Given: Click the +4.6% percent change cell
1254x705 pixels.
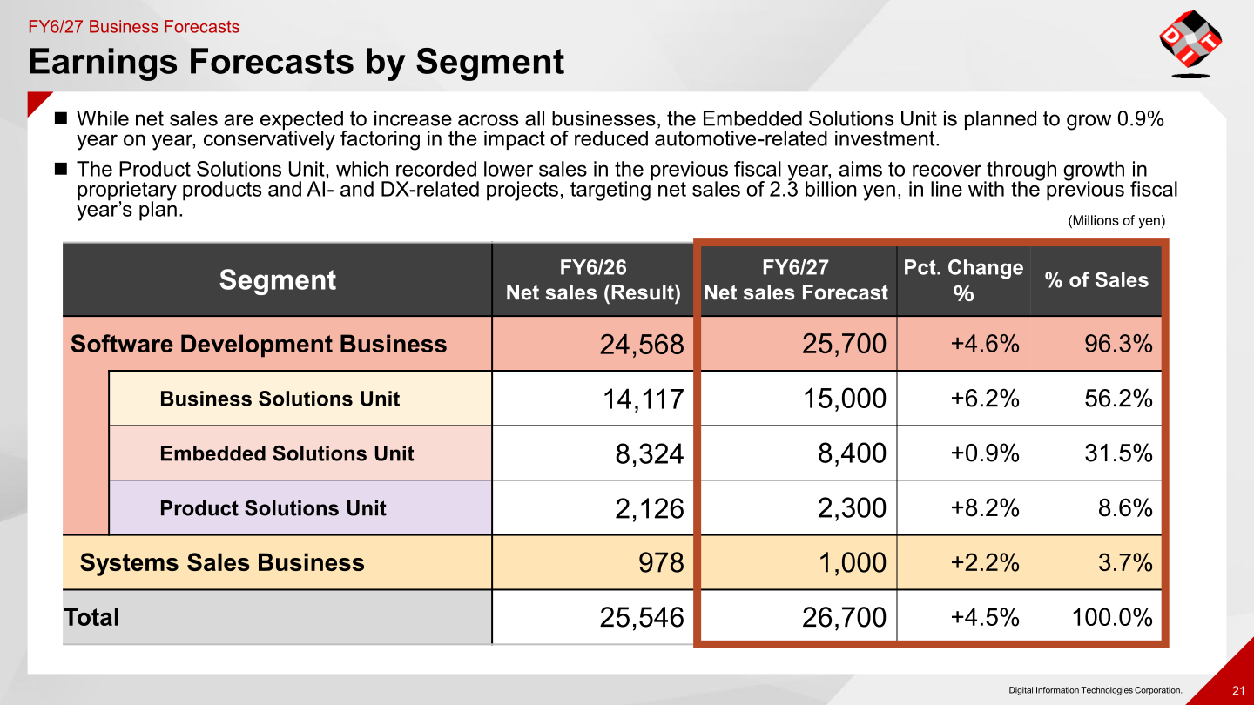Looking at the screenshot, I should click(x=985, y=344).
